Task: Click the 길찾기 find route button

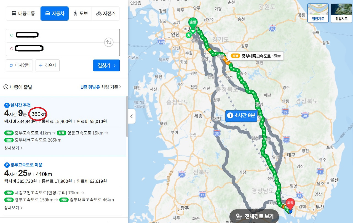Action: pos(106,65)
